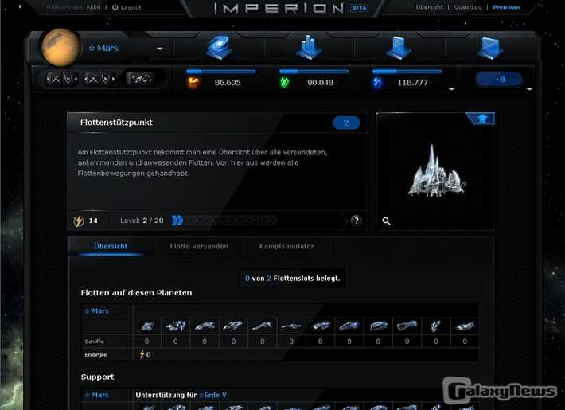Click the metal storage bar above 86.605
This screenshot has height=410, width=565.
(x=221, y=72)
